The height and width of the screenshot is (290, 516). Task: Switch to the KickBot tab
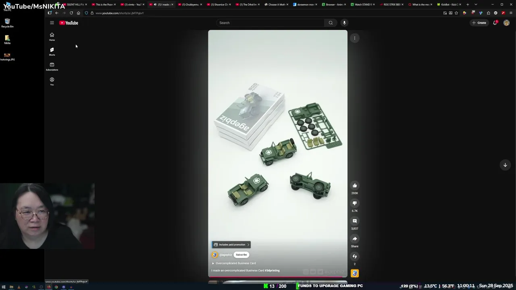click(449, 4)
